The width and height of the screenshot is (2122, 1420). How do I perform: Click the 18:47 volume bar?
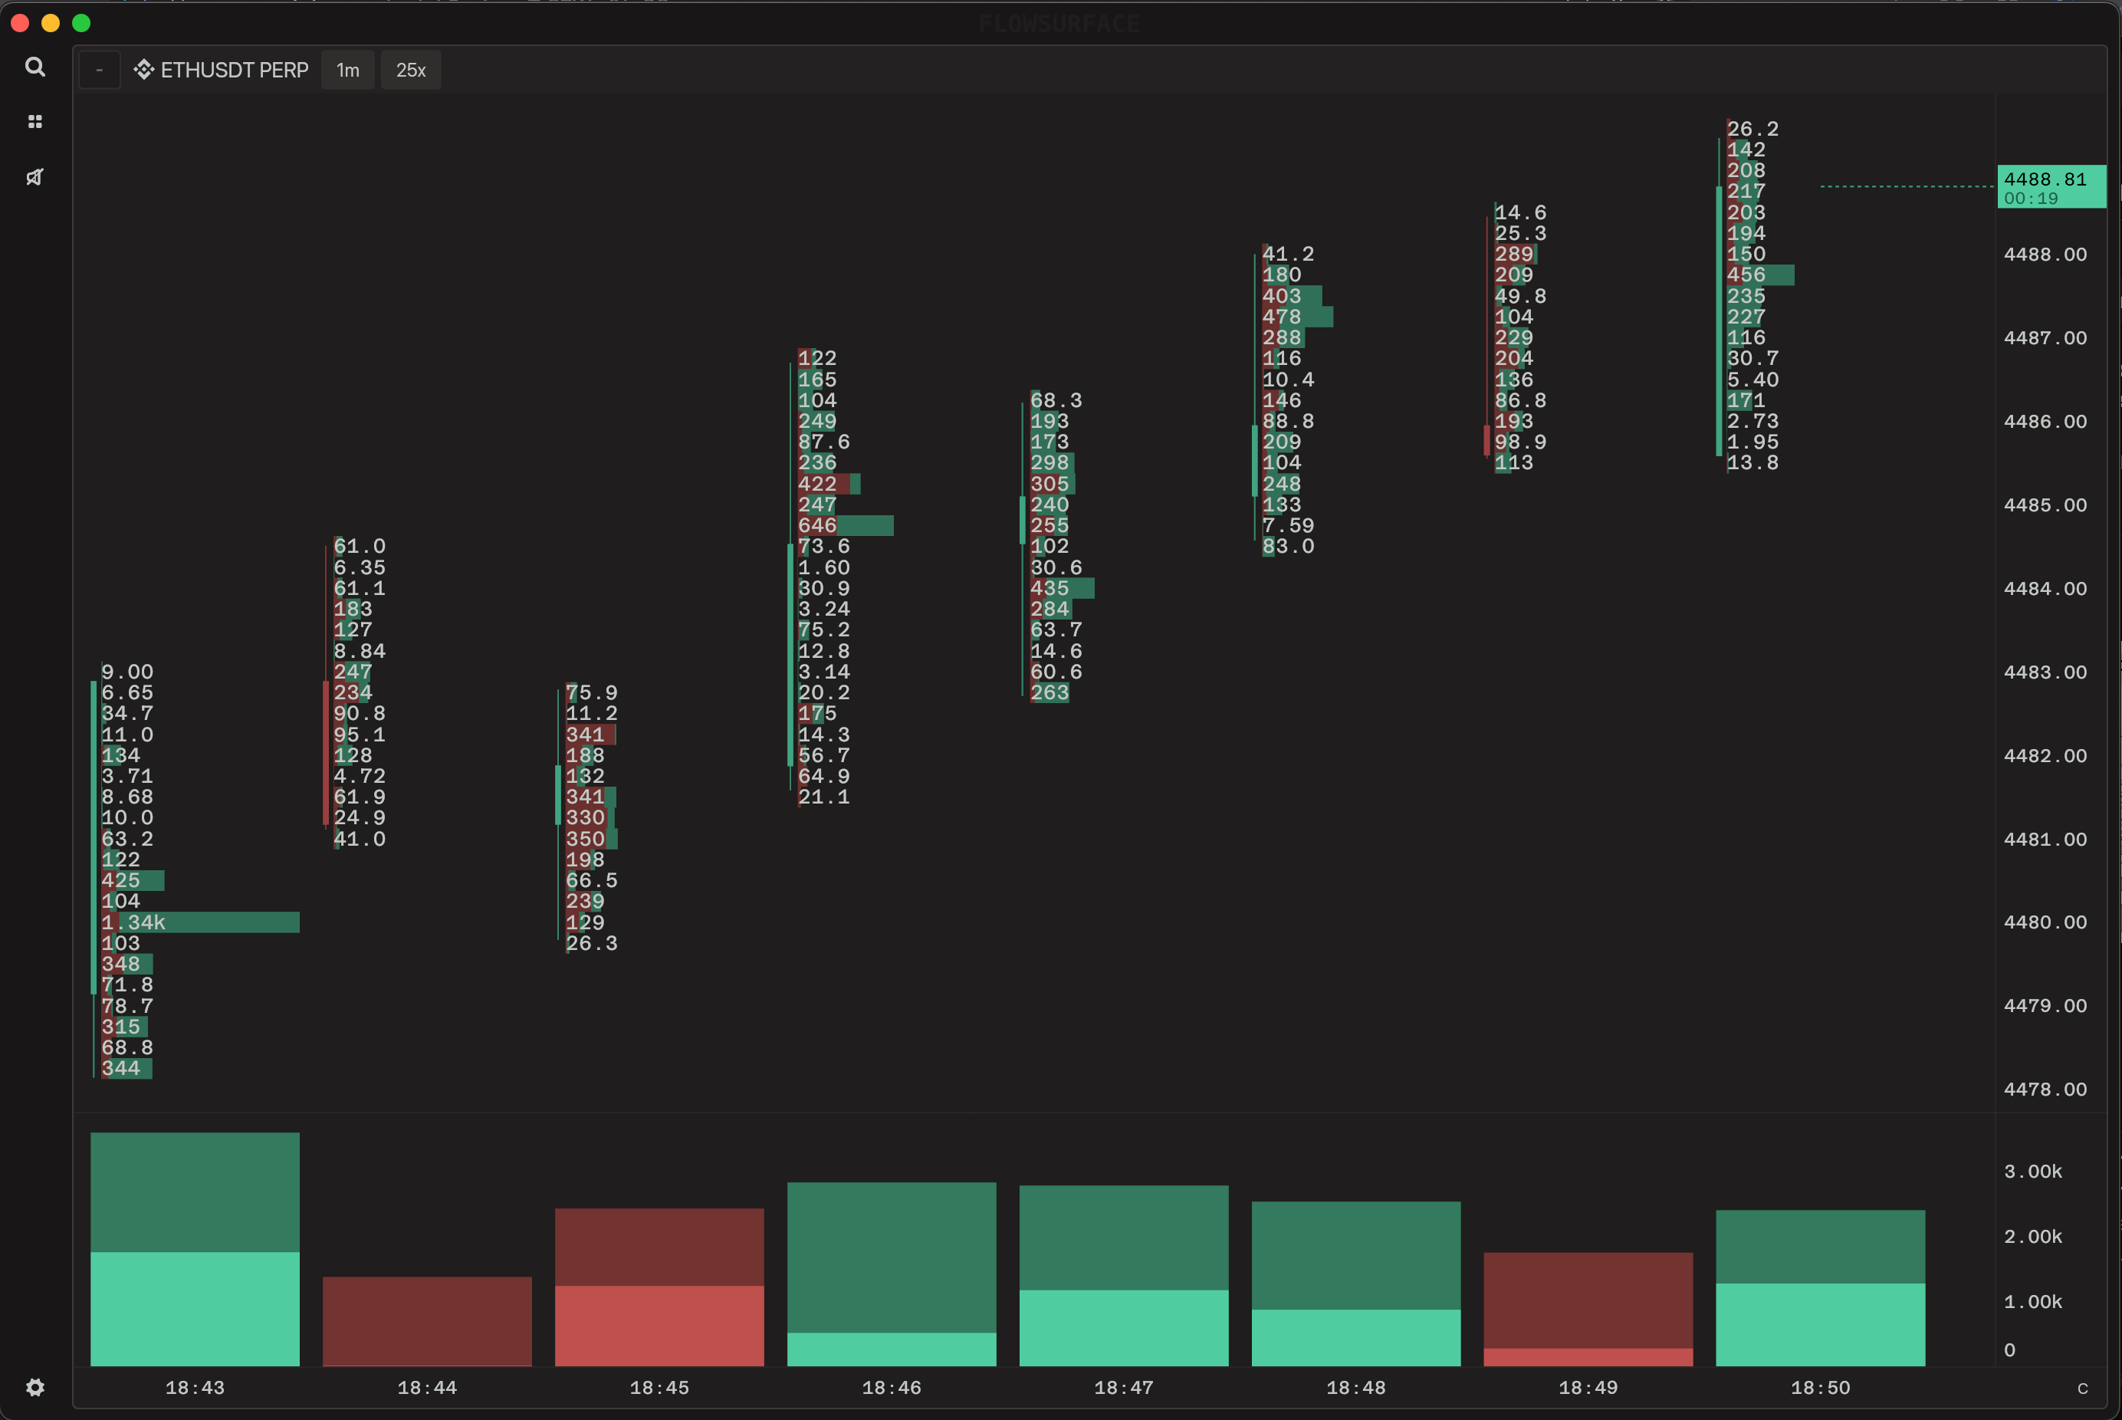[1123, 1275]
